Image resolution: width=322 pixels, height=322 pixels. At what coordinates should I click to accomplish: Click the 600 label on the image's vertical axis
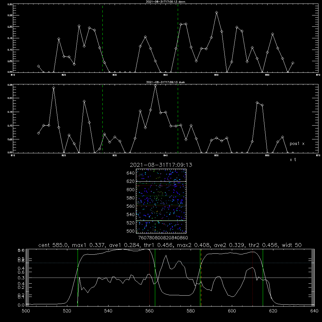point(130,190)
